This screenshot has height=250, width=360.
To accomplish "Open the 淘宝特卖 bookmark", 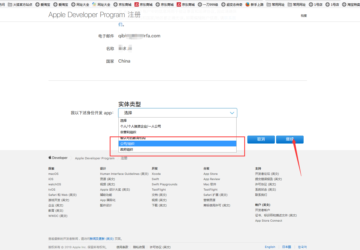I will click(x=351, y=4).
